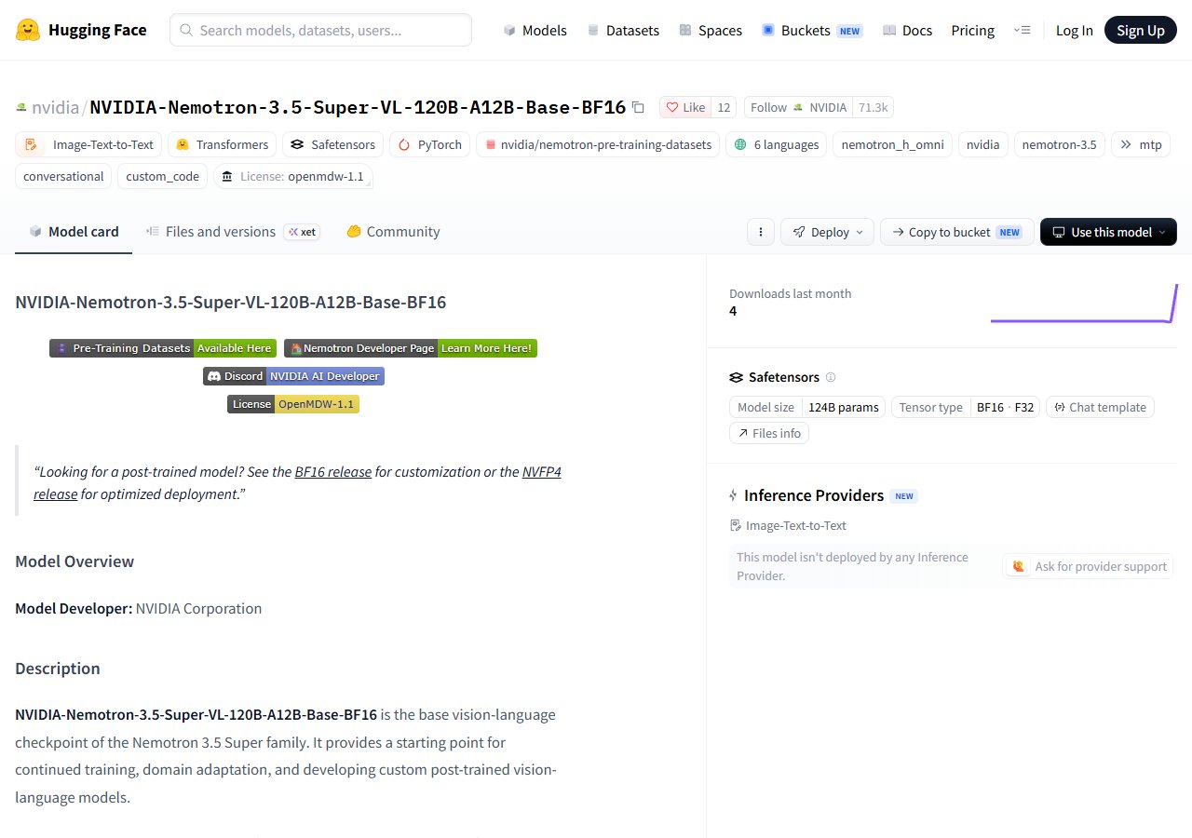Navigate to Spaces
This screenshot has width=1192, height=838.
pos(711,30)
